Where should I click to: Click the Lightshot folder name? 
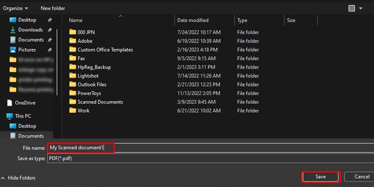tap(88, 76)
